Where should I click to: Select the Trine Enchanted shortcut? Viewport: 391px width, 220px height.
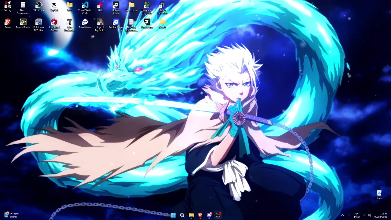coord(70,25)
